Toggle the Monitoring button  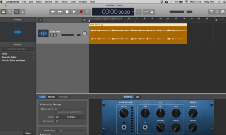[x=57, y=121]
